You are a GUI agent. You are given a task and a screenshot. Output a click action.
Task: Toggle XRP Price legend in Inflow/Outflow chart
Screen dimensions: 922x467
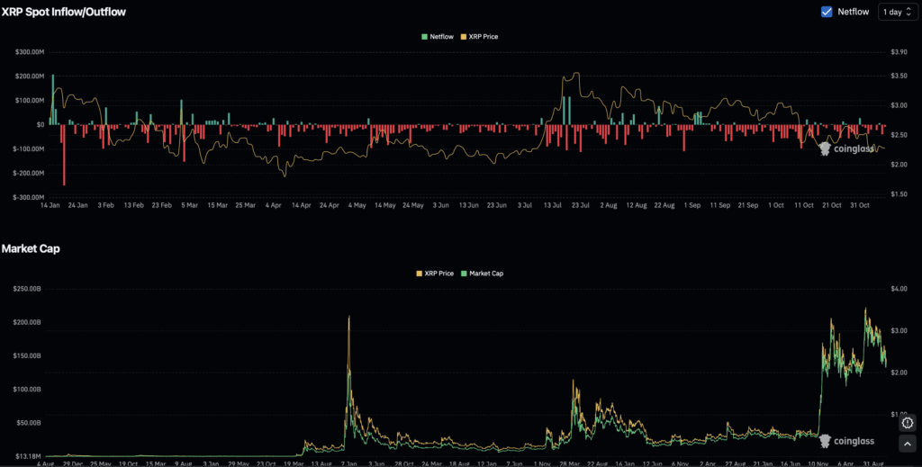coord(479,36)
